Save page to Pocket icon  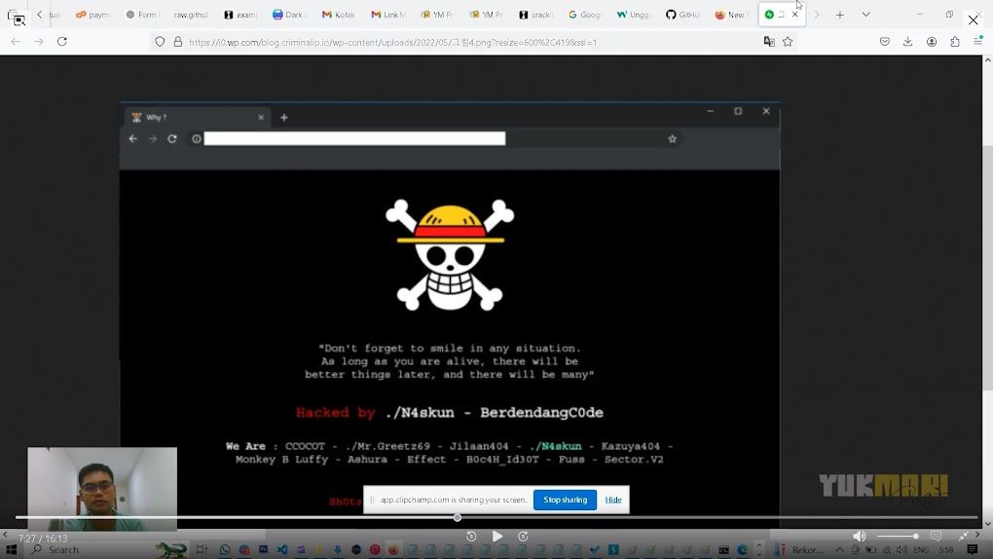pos(885,42)
